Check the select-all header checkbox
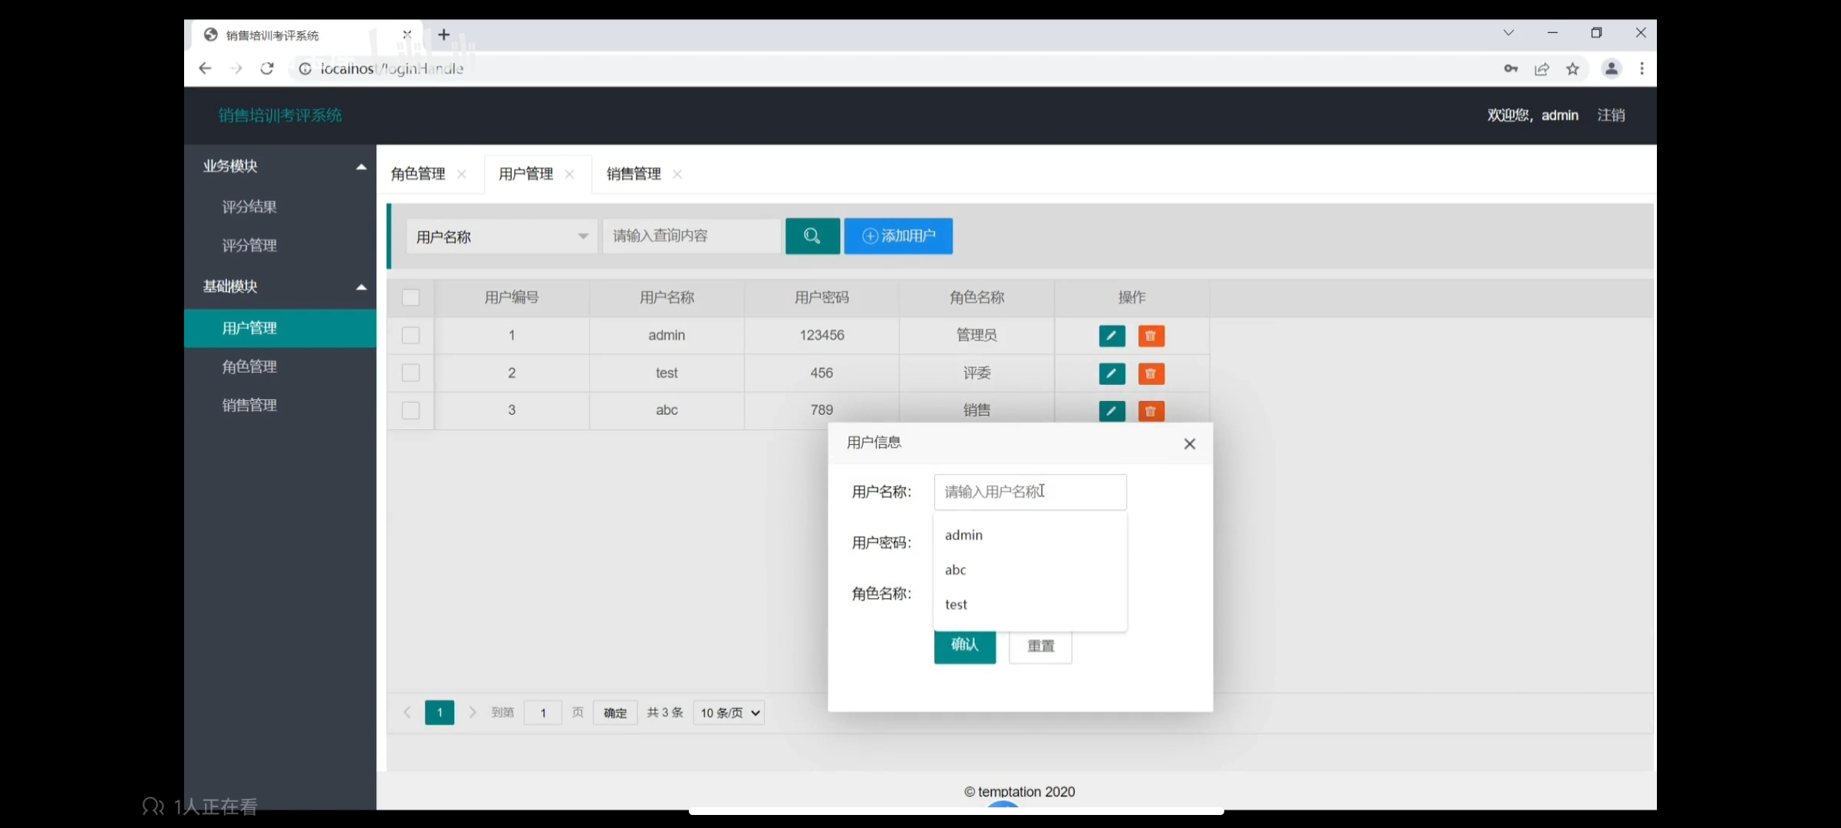This screenshot has width=1841, height=828. pyautogui.click(x=410, y=297)
